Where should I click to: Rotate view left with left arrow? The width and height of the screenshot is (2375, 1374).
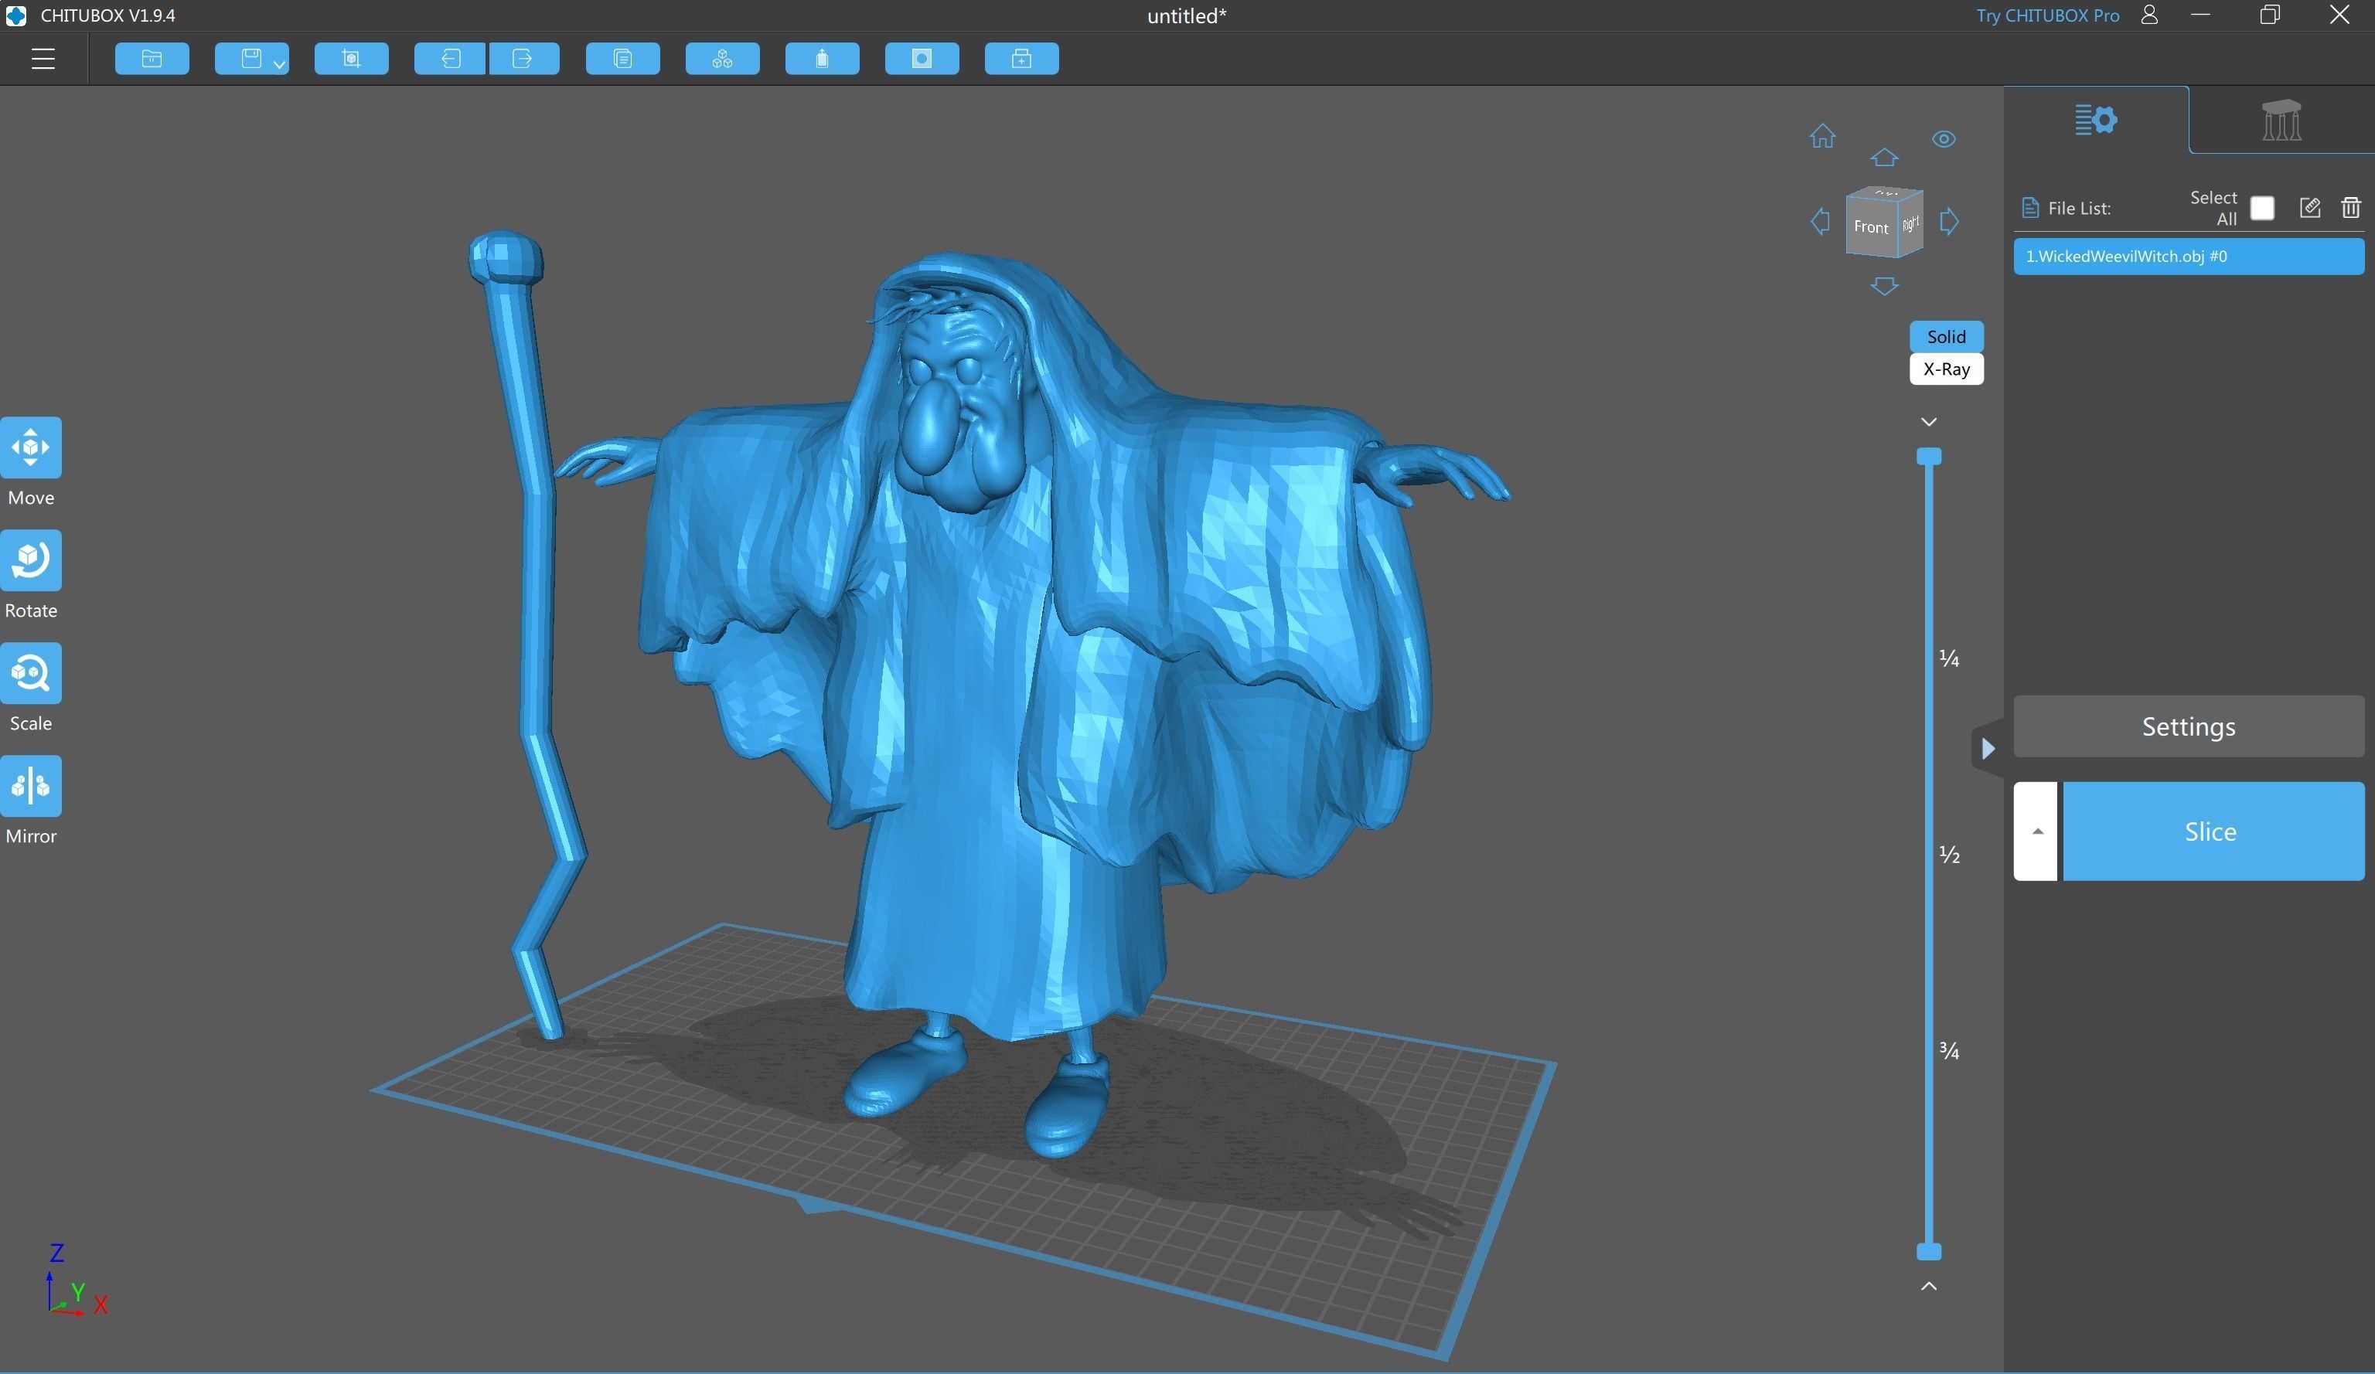1820,223
